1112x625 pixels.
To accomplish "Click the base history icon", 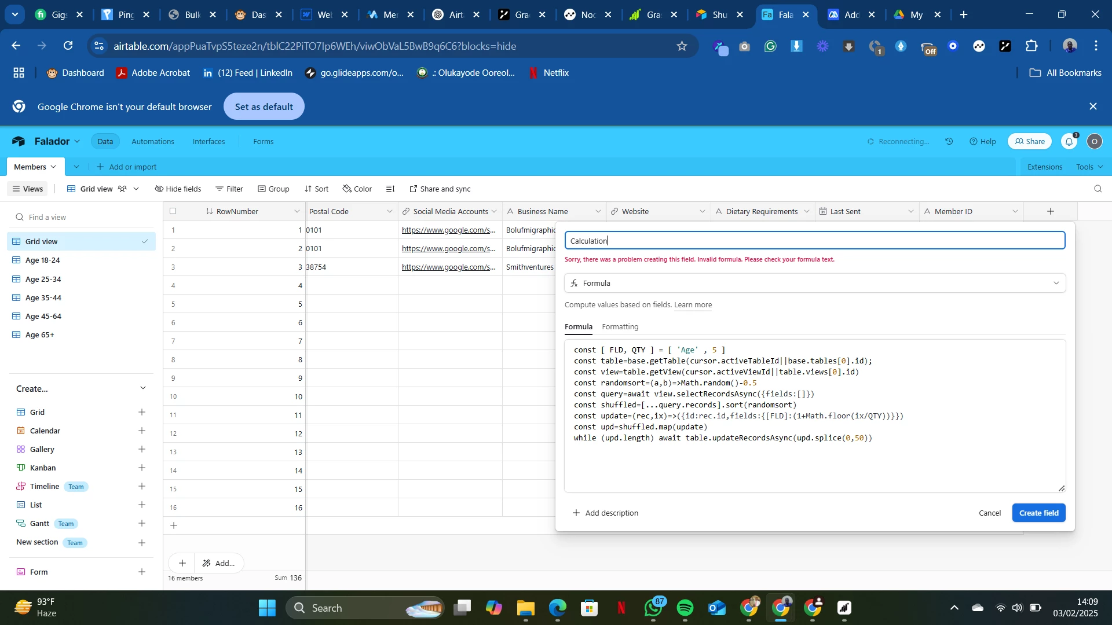I will (x=949, y=142).
